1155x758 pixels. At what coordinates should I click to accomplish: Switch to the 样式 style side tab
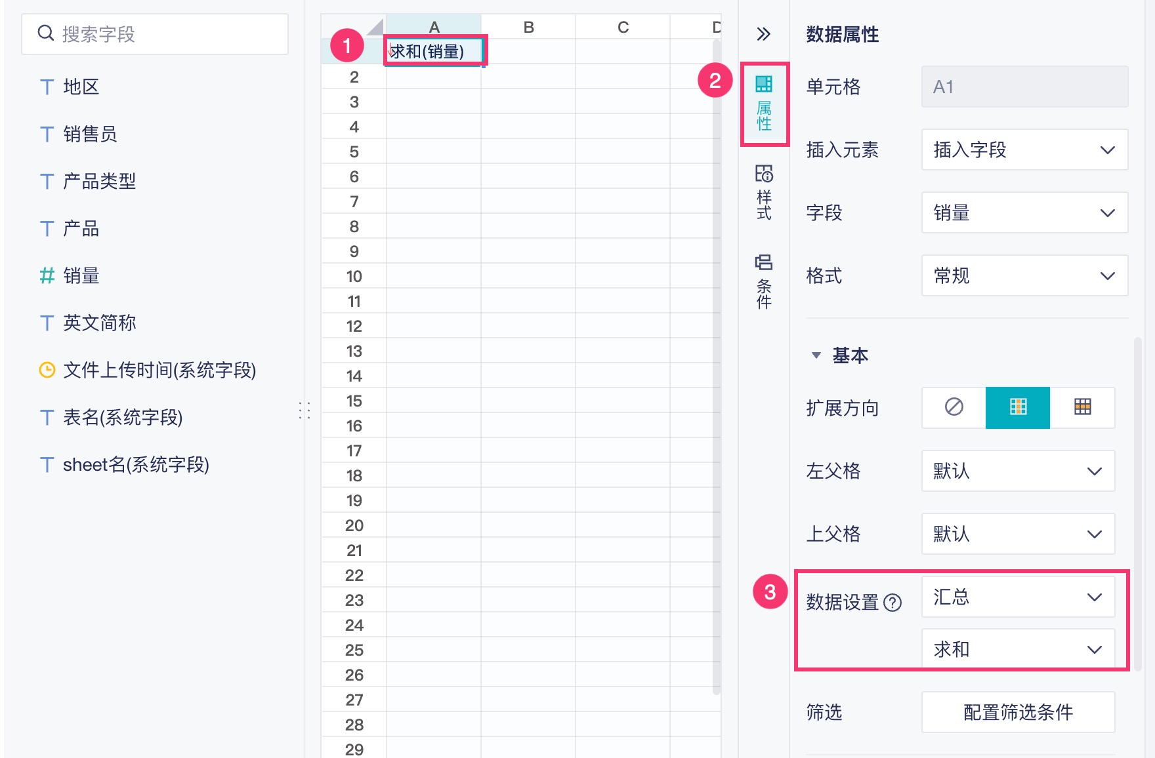(x=764, y=192)
